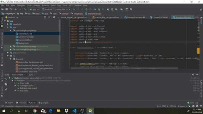203x114 pixels.
Task: Click the pin tab icon in Build panel
Action: pos(6,89)
